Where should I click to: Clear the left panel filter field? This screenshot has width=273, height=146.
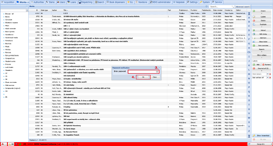[x=27, y=10]
